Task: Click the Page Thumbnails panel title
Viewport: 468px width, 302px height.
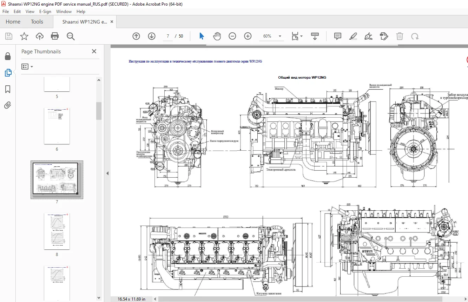Action: (41, 51)
